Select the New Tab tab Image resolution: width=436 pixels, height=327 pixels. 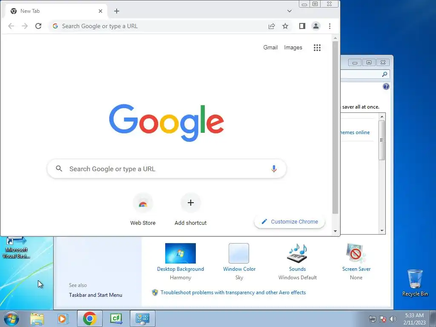point(57,11)
